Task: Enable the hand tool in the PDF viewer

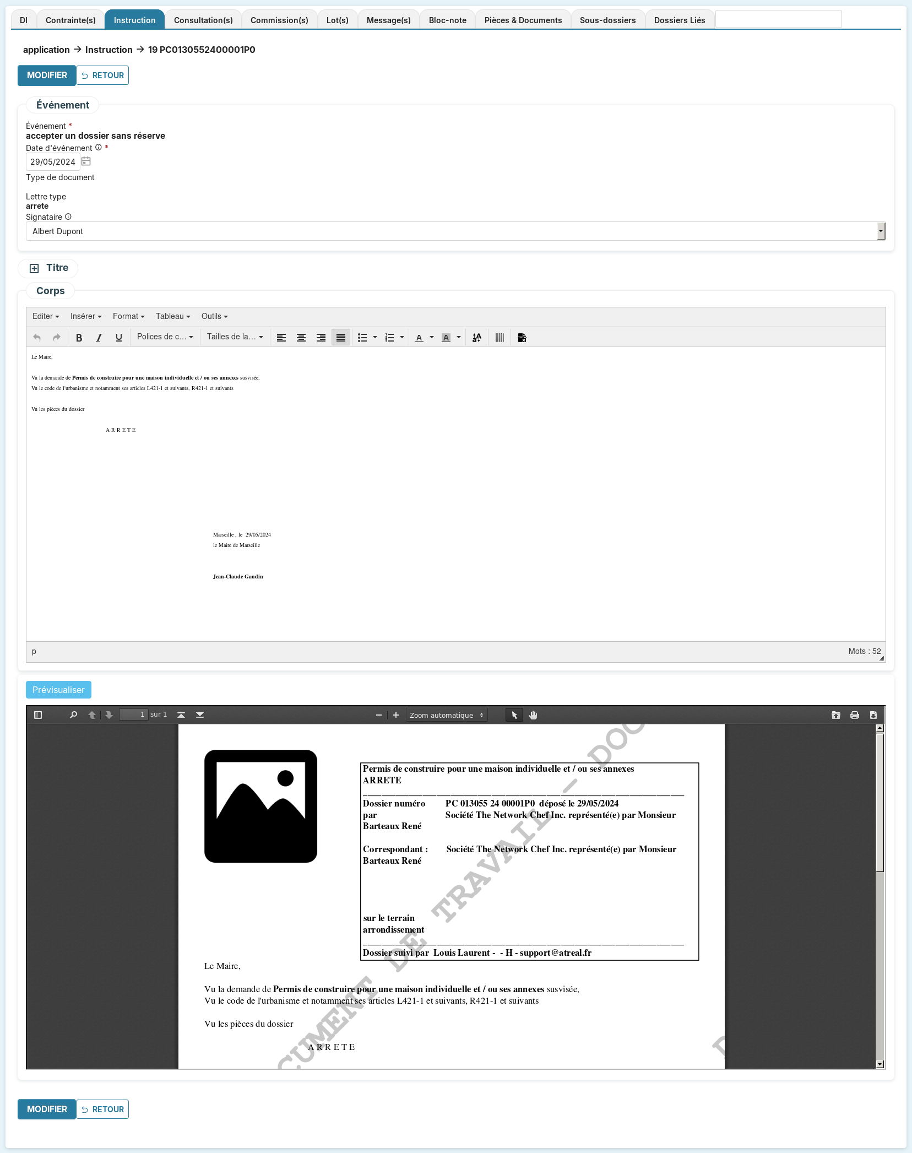Action: [x=533, y=715]
